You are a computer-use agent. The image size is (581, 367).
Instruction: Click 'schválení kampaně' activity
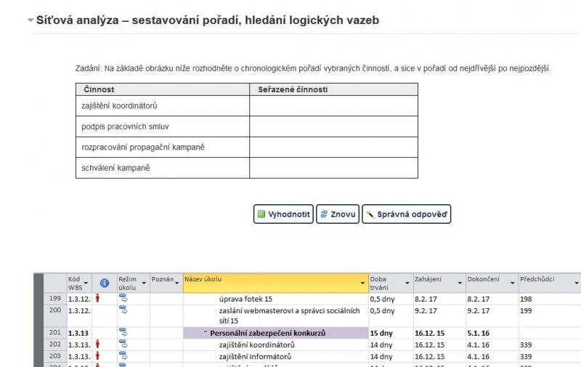click(115, 168)
